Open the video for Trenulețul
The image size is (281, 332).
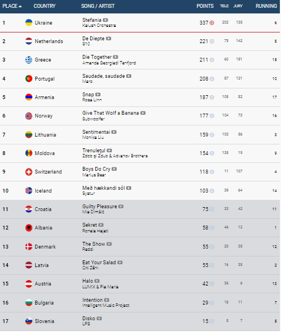pos(109,151)
